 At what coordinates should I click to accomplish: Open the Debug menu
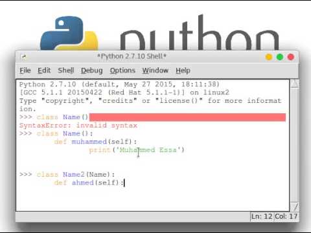[x=92, y=71]
